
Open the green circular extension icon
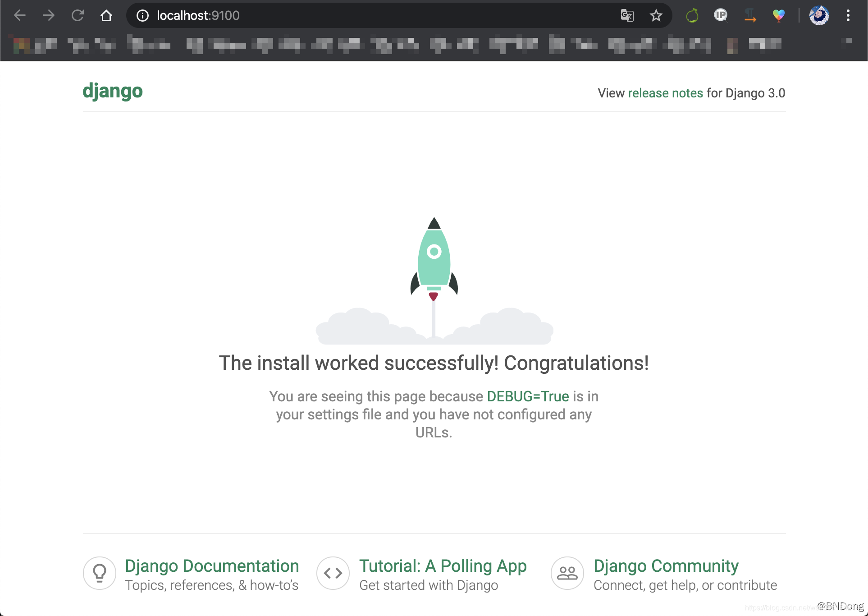[692, 15]
